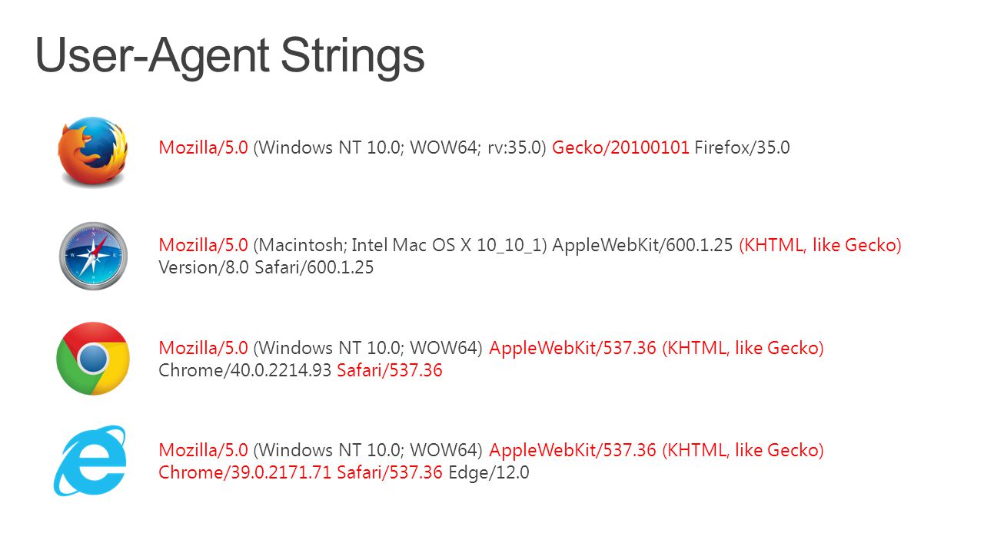Click AppleWebKit/537.36 in the Chrome string
The width and height of the screenshot is (984, 553).
click(573, 348)
